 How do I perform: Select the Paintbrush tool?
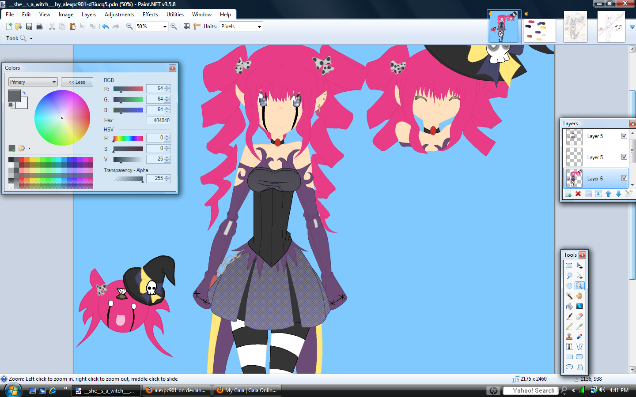pos(569,316)
